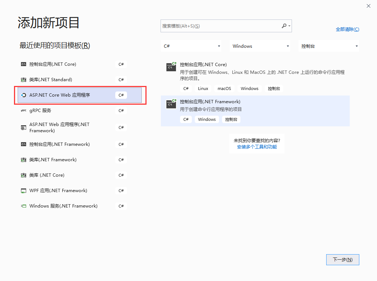Select 类库 (.NET Core) template
Viewport: 377px width, 281px height.
click(x=80, y=175)
